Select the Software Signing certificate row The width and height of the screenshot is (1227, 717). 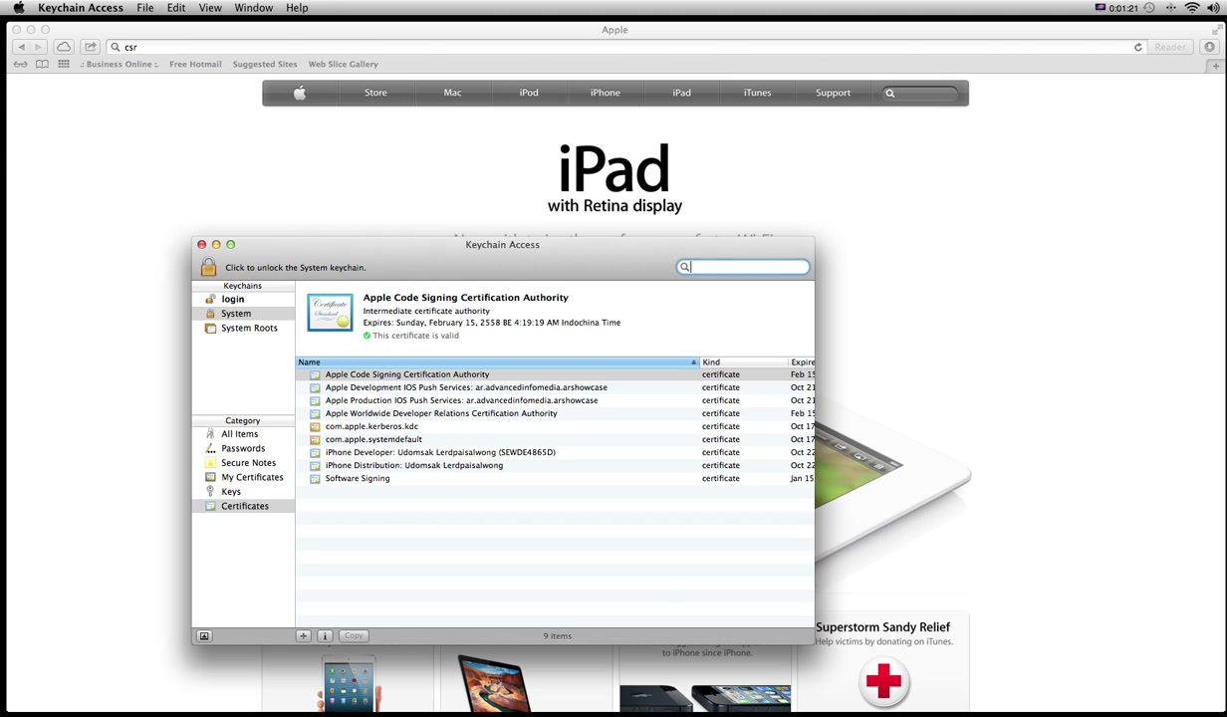point(555,478)
